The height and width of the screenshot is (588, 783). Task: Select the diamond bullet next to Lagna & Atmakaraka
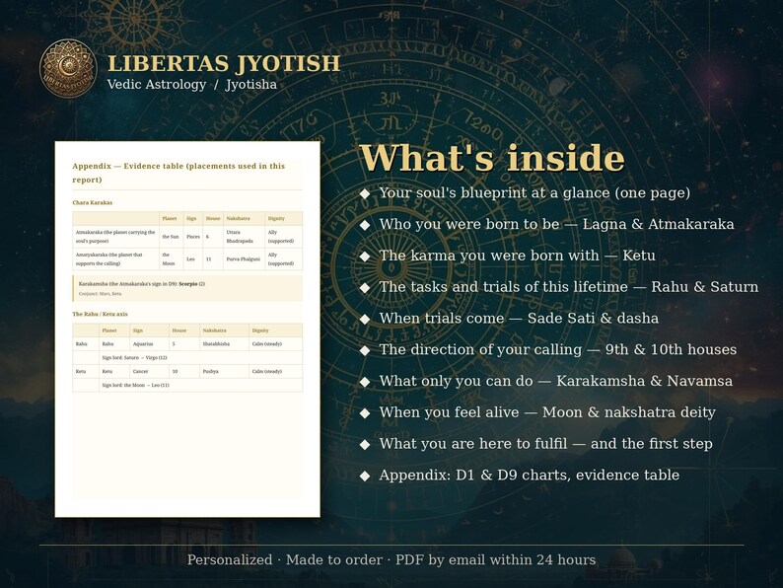[365, 225]
